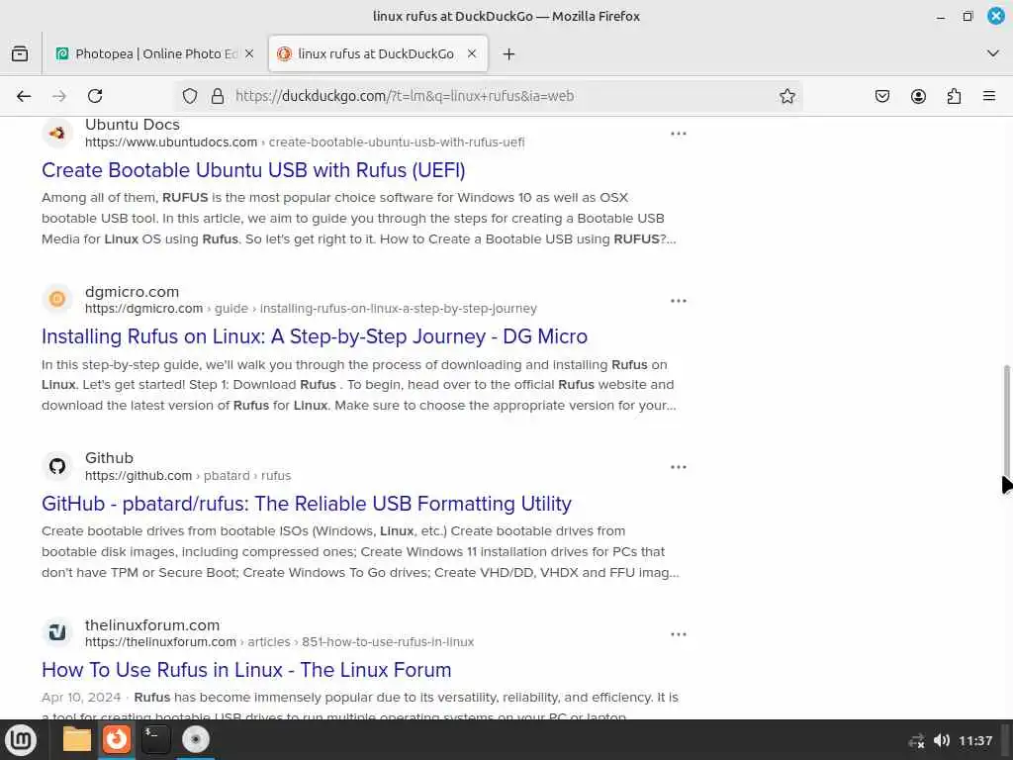This screenshot has width=1013, height=760.
Task: Click the dgmicro.com URL breadcrumb
Action: 311,309
